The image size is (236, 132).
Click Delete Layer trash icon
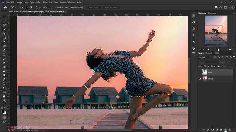[x=230, y=129]
